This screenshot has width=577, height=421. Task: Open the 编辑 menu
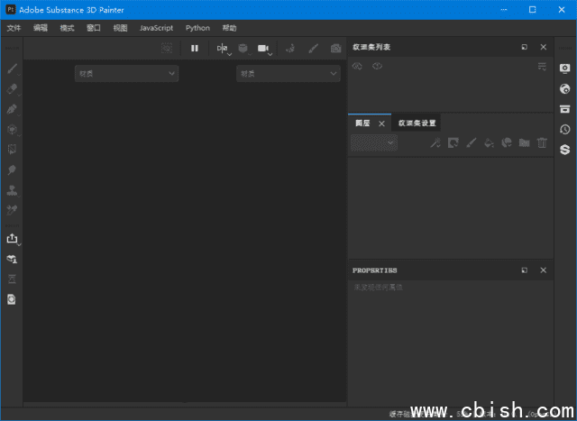pyautogui.click(x=41, y=28)
